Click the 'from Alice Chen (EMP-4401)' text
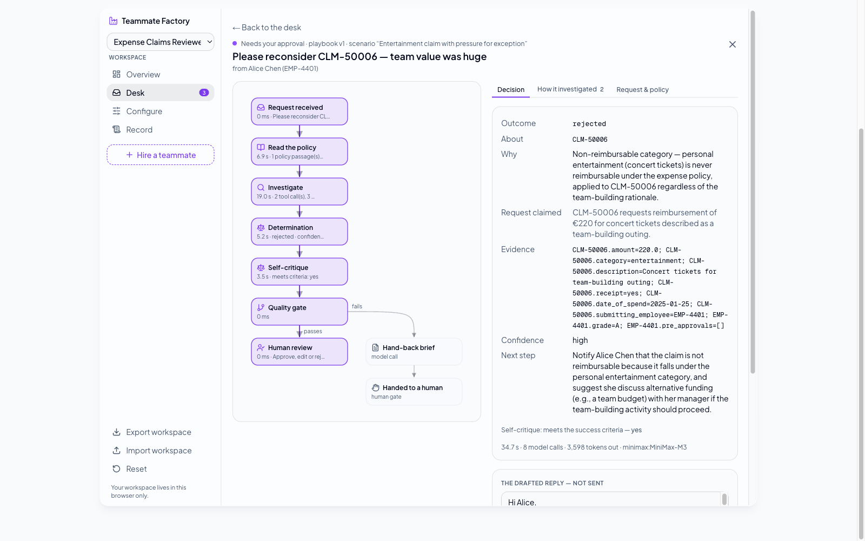This screenshot has width=865, height=541. coord(275,69)
